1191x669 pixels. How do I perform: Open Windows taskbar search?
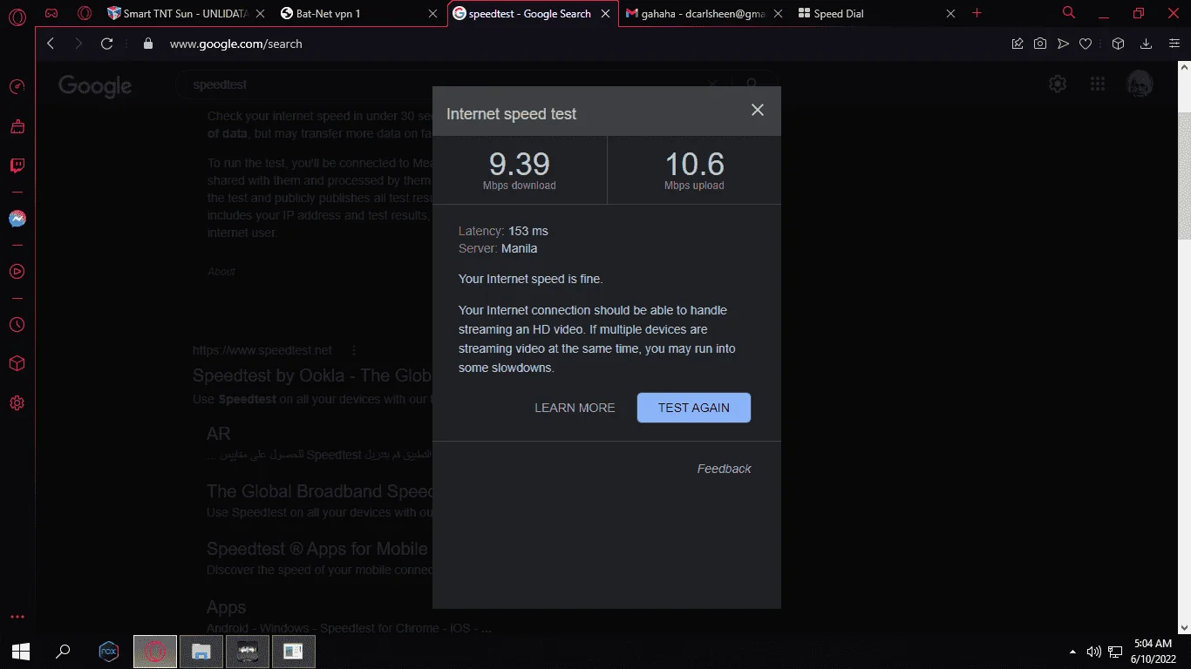point(63,651)
